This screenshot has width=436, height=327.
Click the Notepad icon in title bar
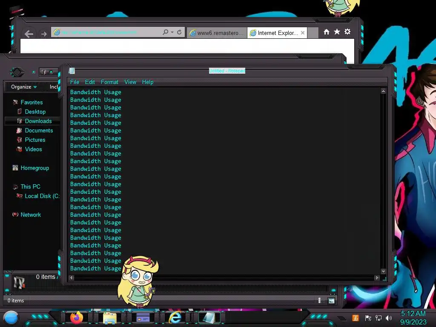tap(72, 71)
